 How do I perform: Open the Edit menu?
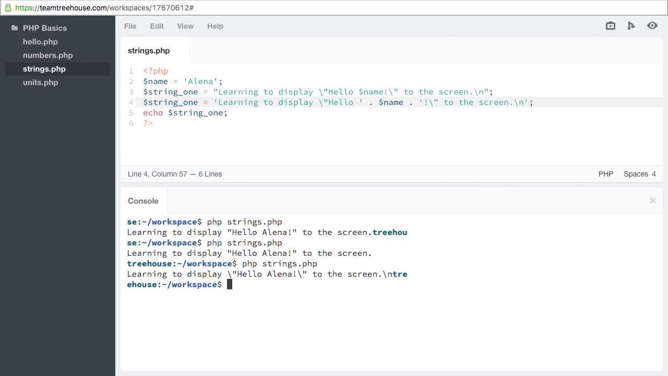tap(157, 26)
